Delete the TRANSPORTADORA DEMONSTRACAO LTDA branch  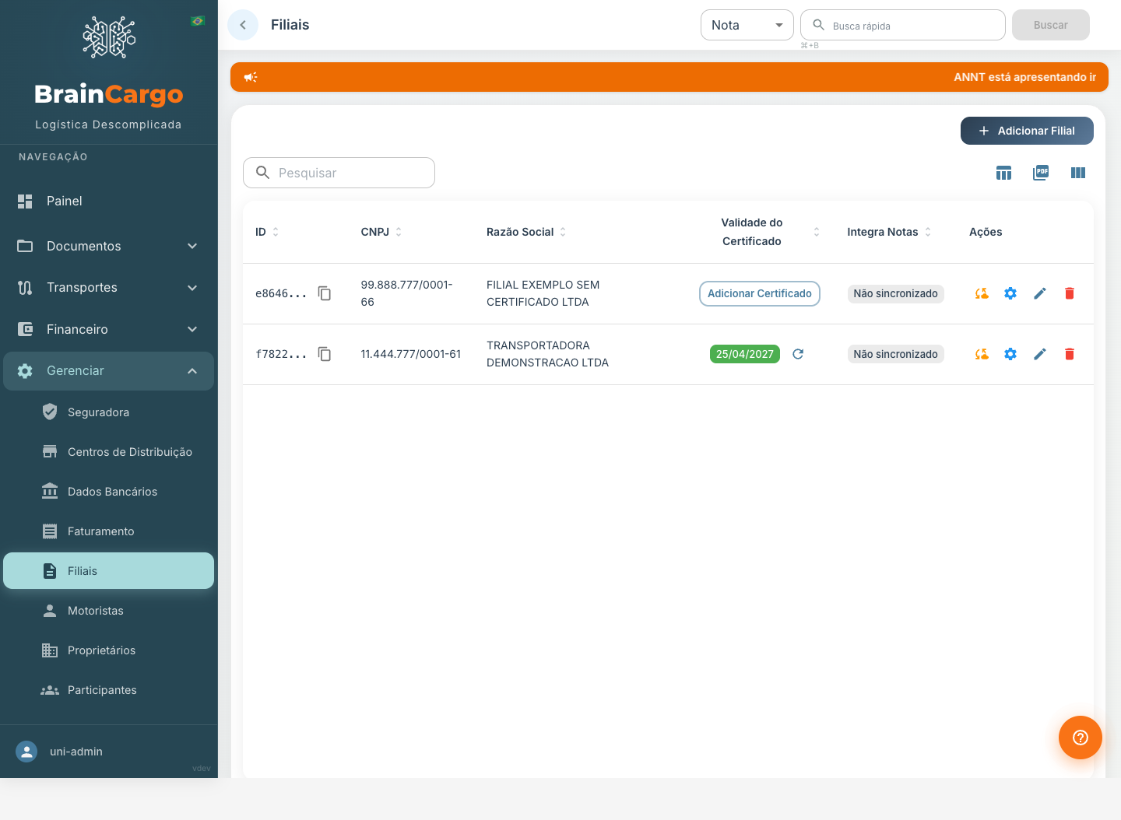[x=1070, y=354]
